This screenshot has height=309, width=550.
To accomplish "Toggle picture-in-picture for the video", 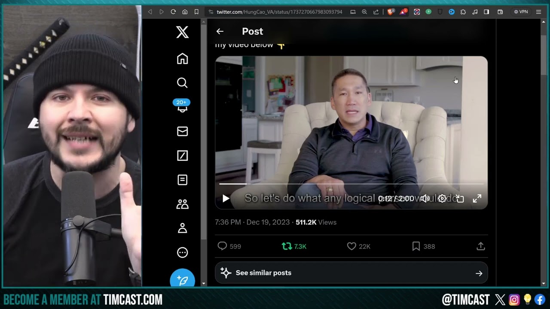I will 460,198.
